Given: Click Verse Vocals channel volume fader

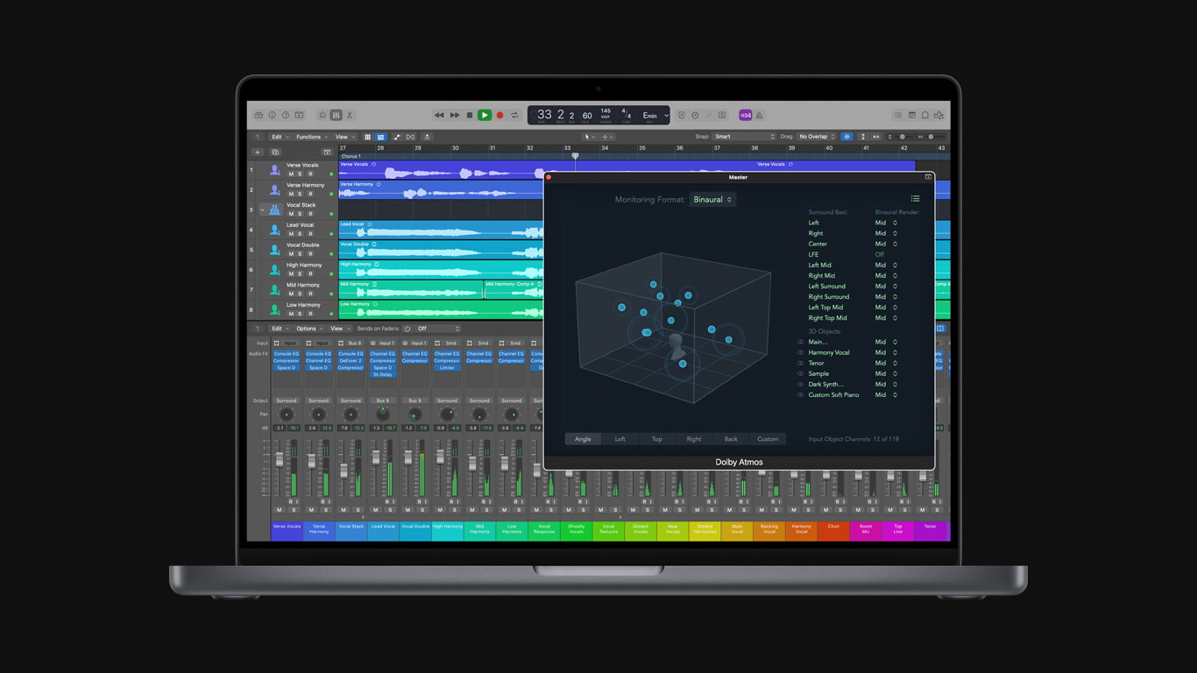Looking at the screenshot, I should pyautogui.click(x=280, y=459).
